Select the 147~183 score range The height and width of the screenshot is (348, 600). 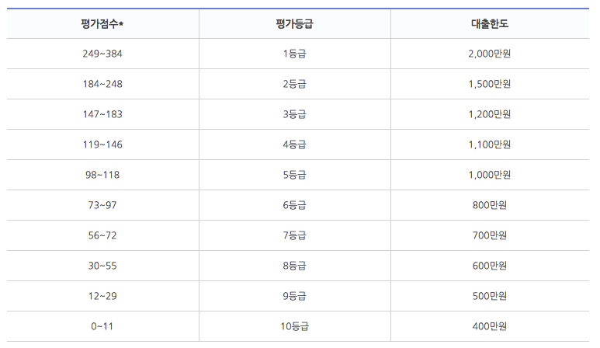pyautogui.click(x=102, y=114)
